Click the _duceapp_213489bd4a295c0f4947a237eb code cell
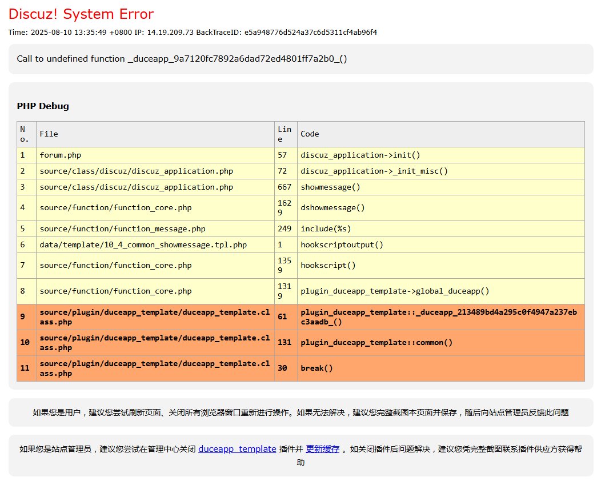Screen dimensions: 601x481 [441, 317]
